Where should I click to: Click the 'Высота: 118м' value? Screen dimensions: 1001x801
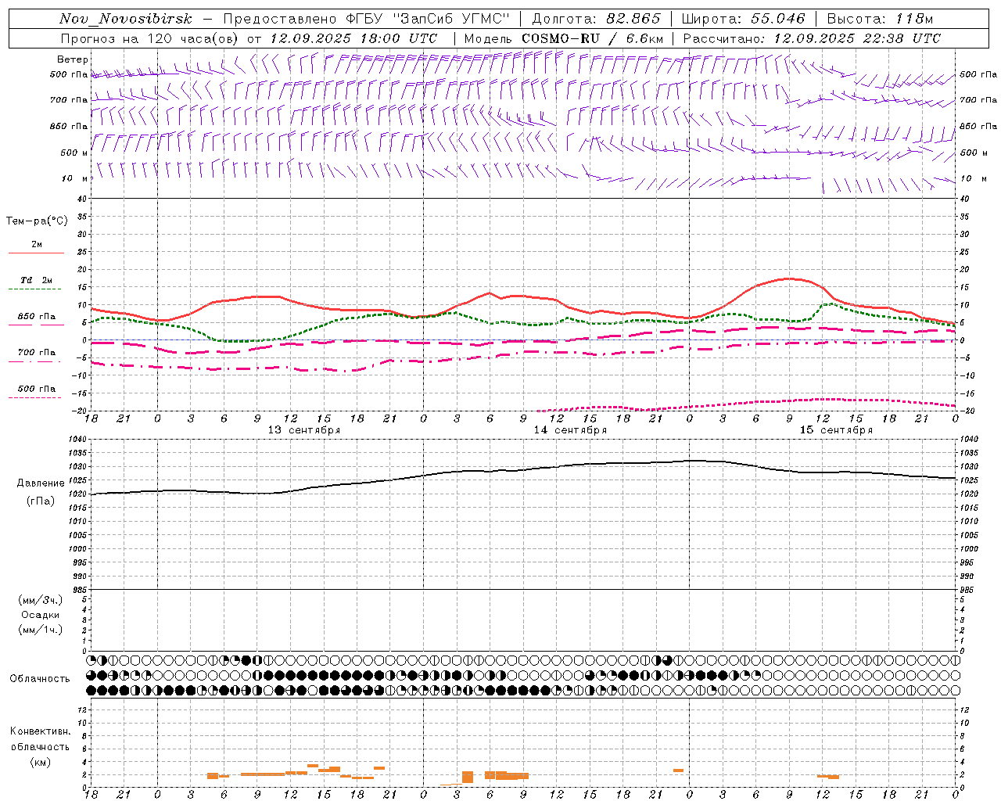click(880, 19)
